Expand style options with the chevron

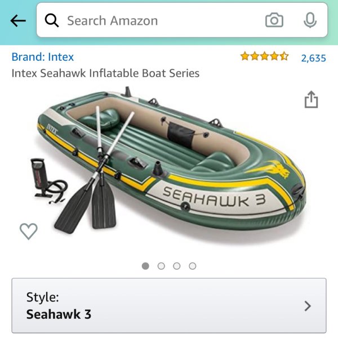click(308, 306)
